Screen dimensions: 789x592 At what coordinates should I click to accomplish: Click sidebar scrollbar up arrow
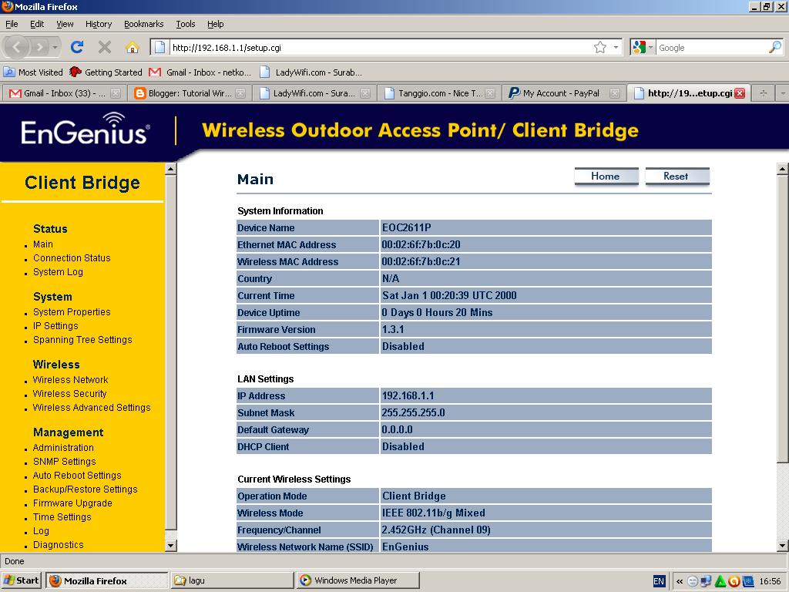pyautogui.click(x=170, y=169)
